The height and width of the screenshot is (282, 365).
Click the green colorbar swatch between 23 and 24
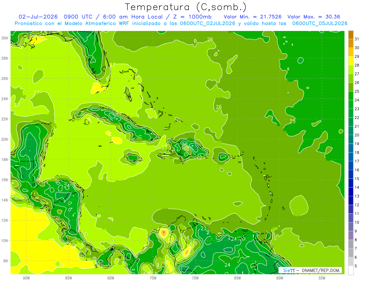(351, 104)
